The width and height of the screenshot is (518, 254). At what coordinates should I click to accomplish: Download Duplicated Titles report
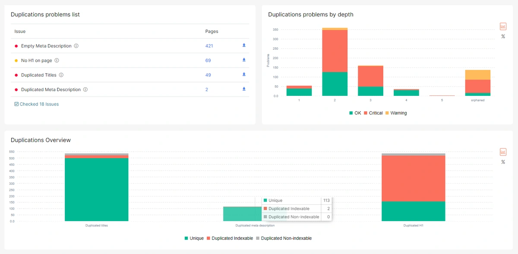243,75
